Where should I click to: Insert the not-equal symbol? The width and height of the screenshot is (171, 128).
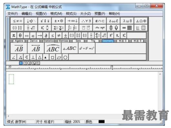(59, 35)
